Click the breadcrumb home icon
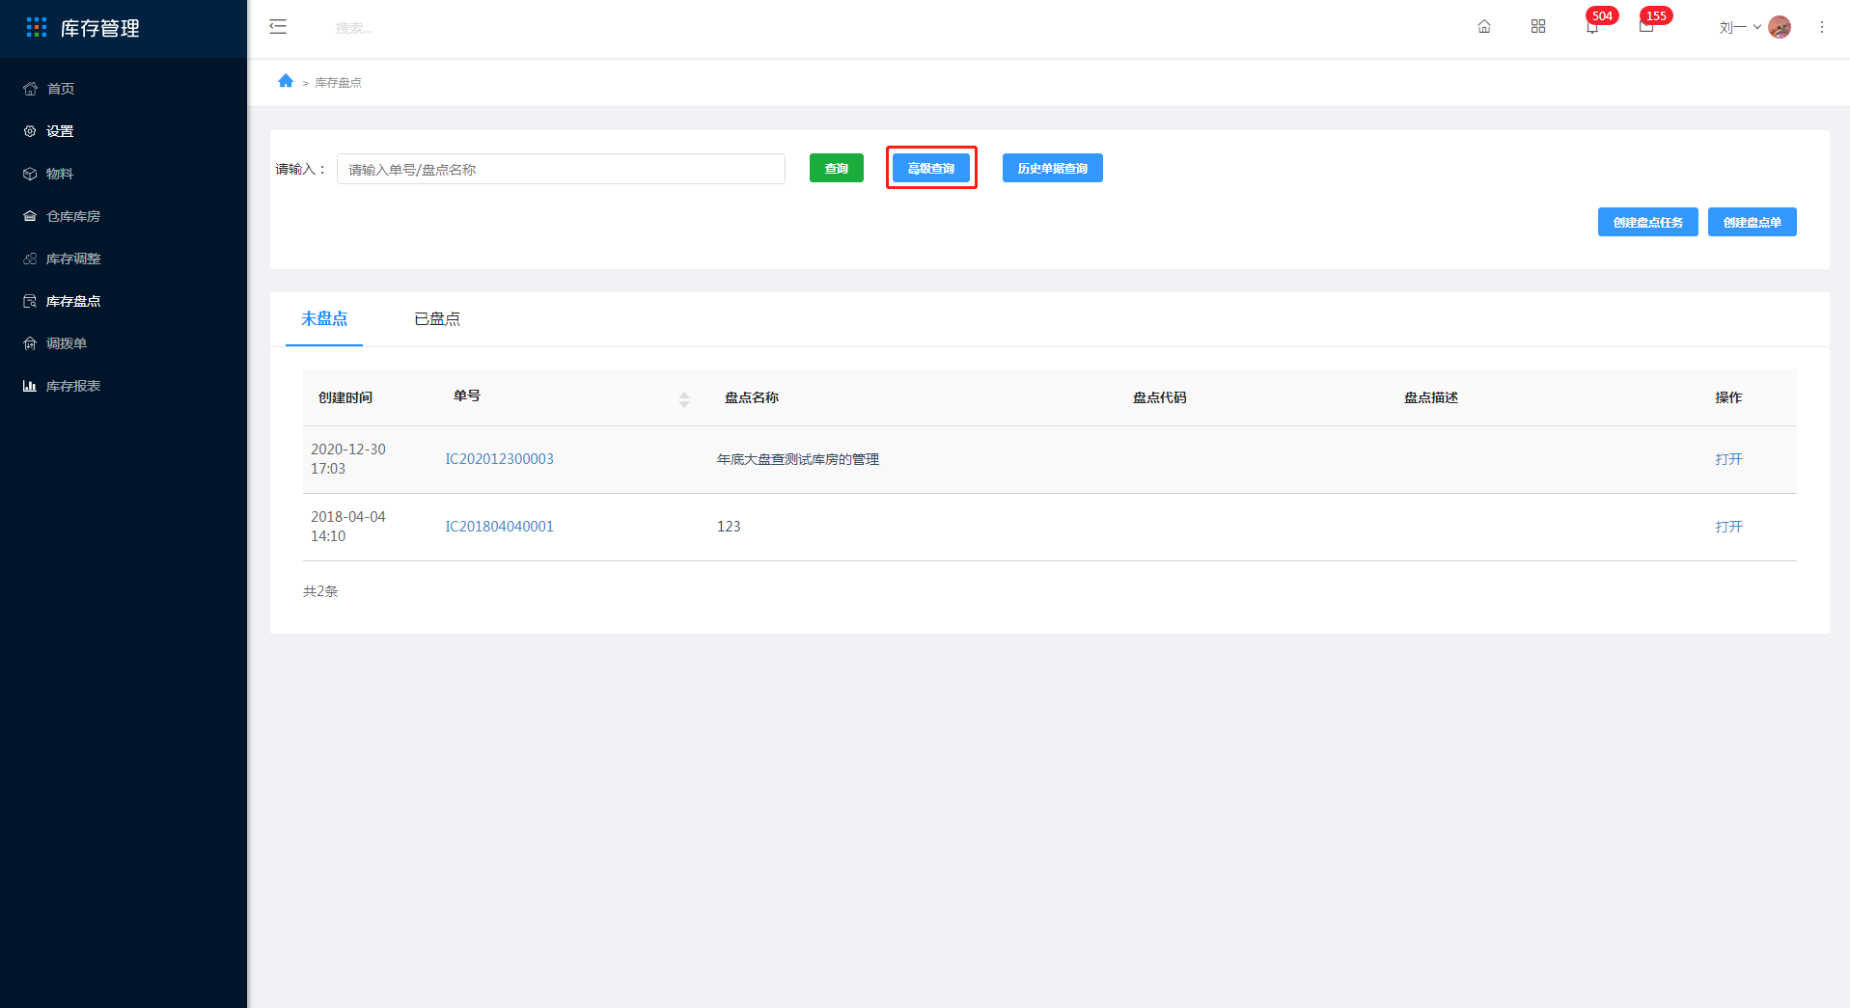This screenshot has width=1850, height=1008. click(x=286, y=81)
